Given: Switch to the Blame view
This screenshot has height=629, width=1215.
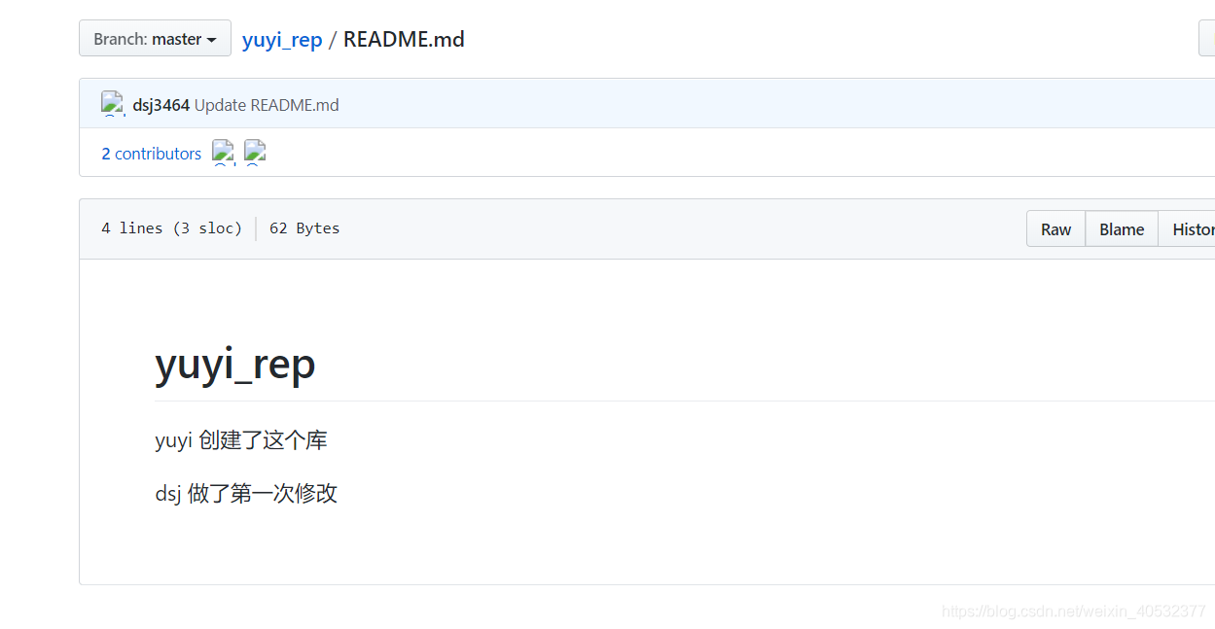Looking at the screenshot, I should tap(1121, 228).
